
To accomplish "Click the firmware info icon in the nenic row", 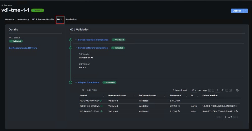I will pos(179,106).
